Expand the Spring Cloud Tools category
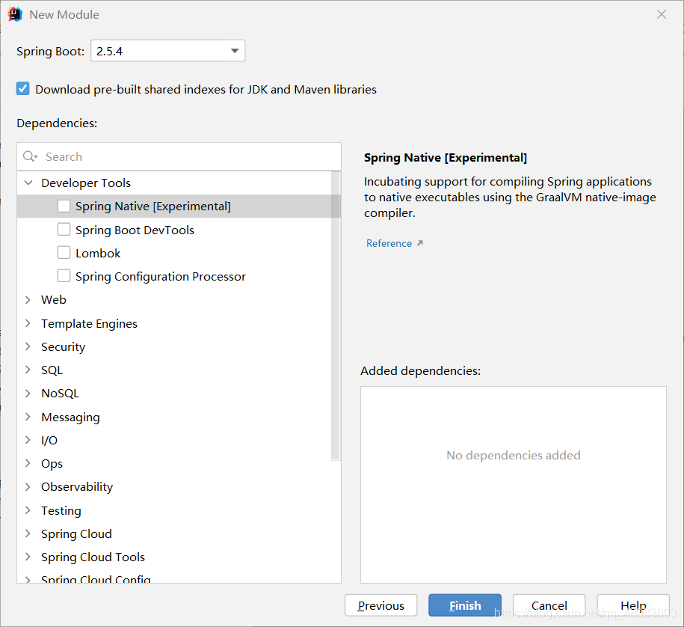The width and height of the screenshot is (684, 627). pyautogui.click(x=28, y=557)
